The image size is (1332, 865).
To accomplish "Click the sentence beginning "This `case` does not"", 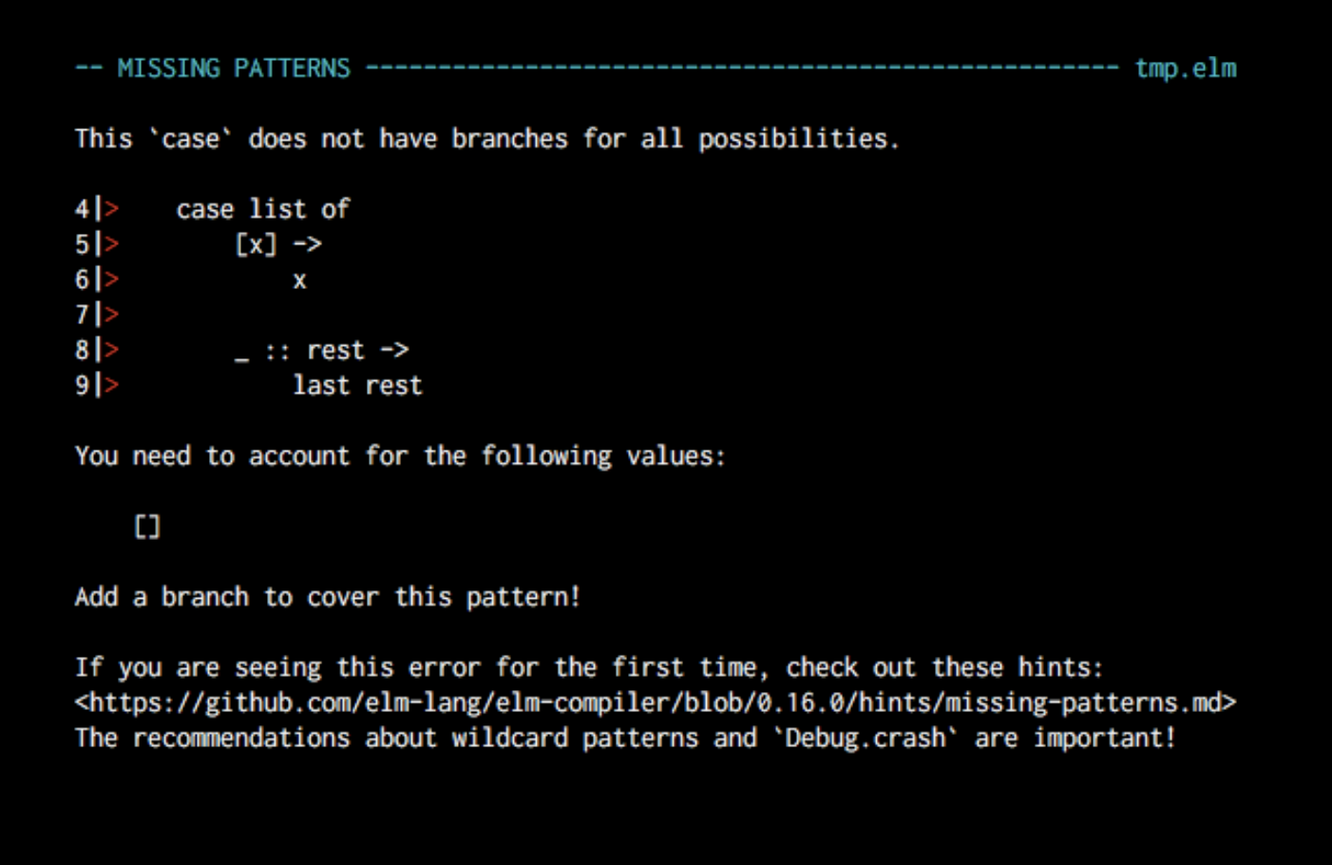I will 486,139.
